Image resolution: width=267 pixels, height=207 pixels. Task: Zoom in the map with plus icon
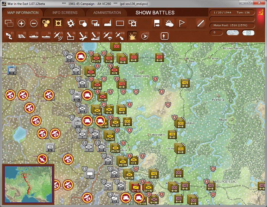point(22,23)
